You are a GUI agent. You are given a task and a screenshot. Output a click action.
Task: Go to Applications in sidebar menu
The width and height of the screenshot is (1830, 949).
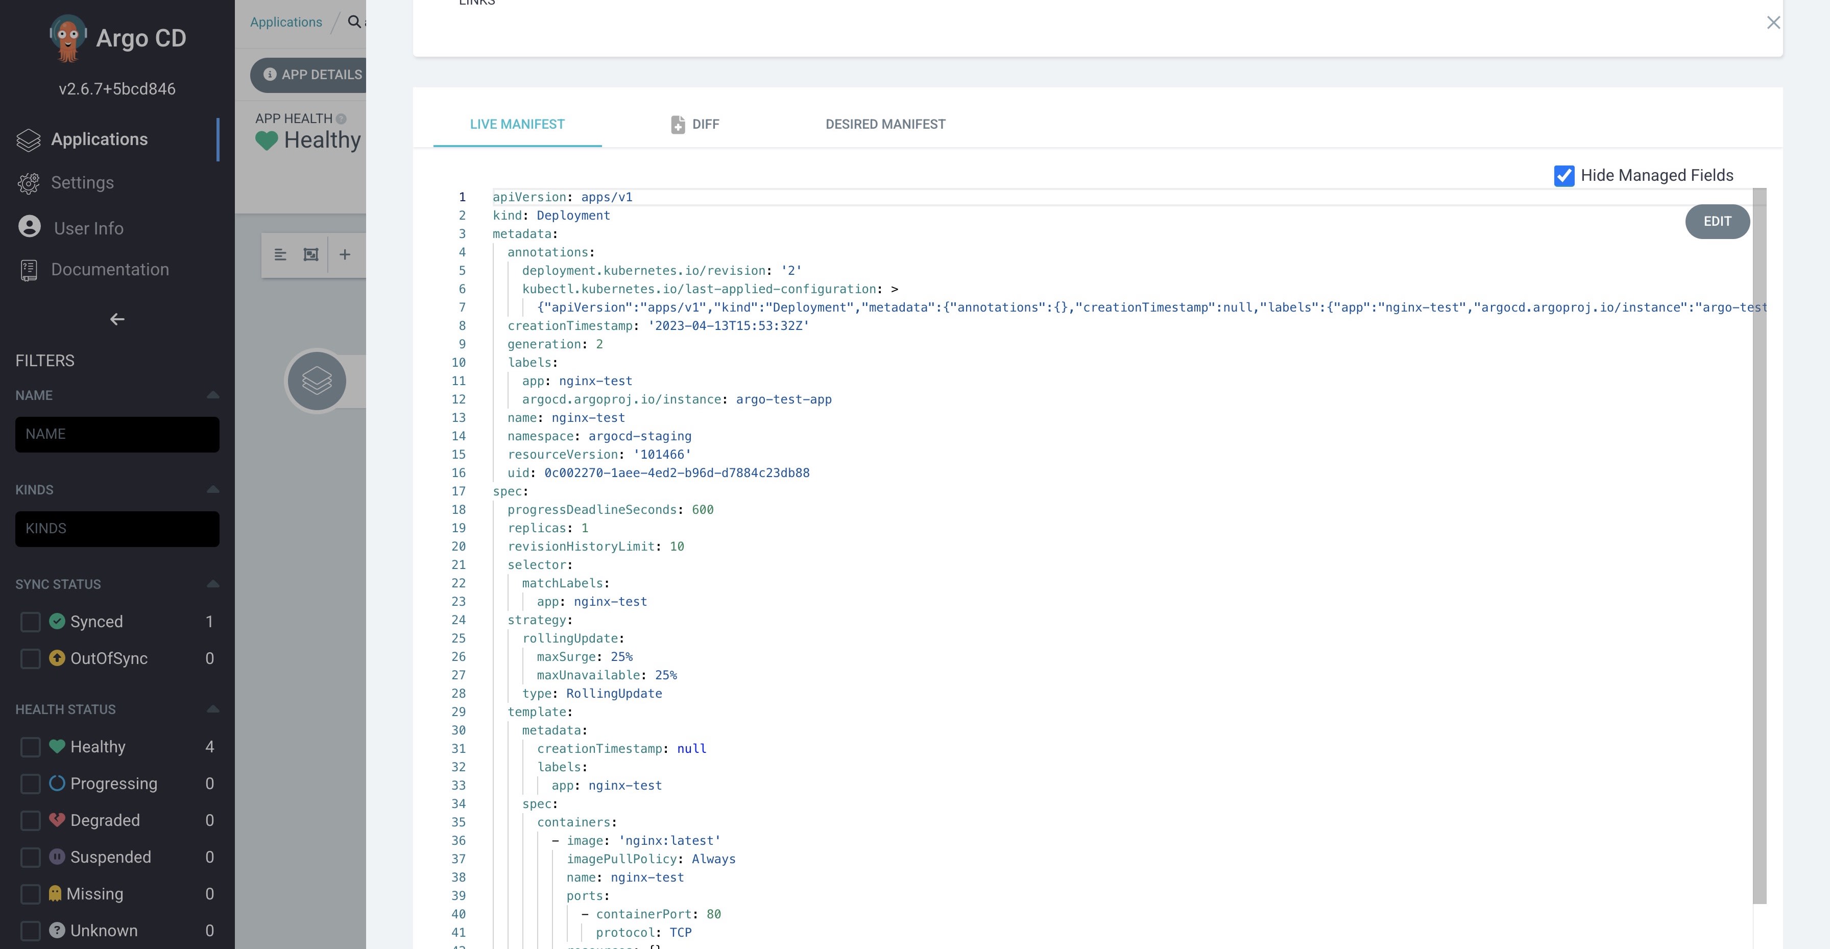pyautogui.click(x=100, y=139)
